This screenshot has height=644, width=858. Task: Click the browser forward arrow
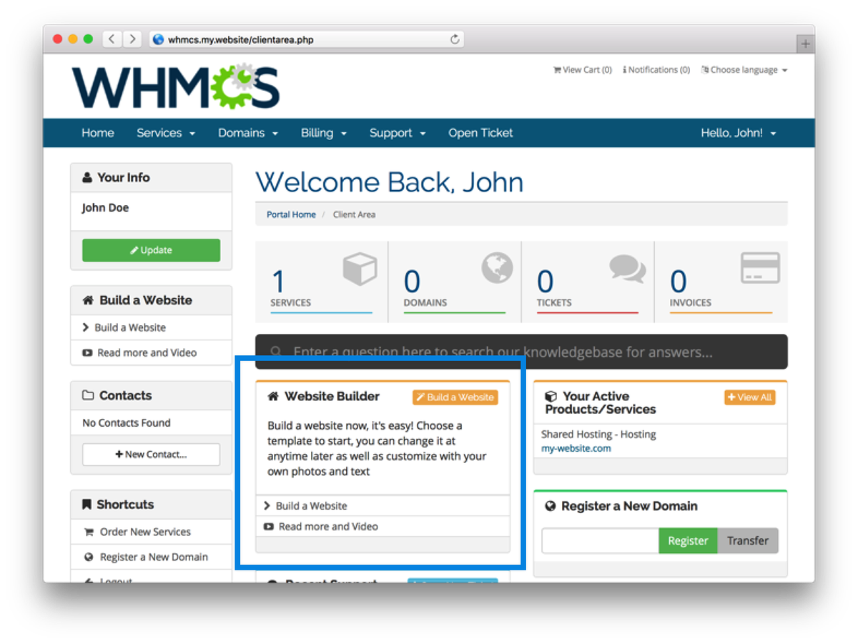132,39
